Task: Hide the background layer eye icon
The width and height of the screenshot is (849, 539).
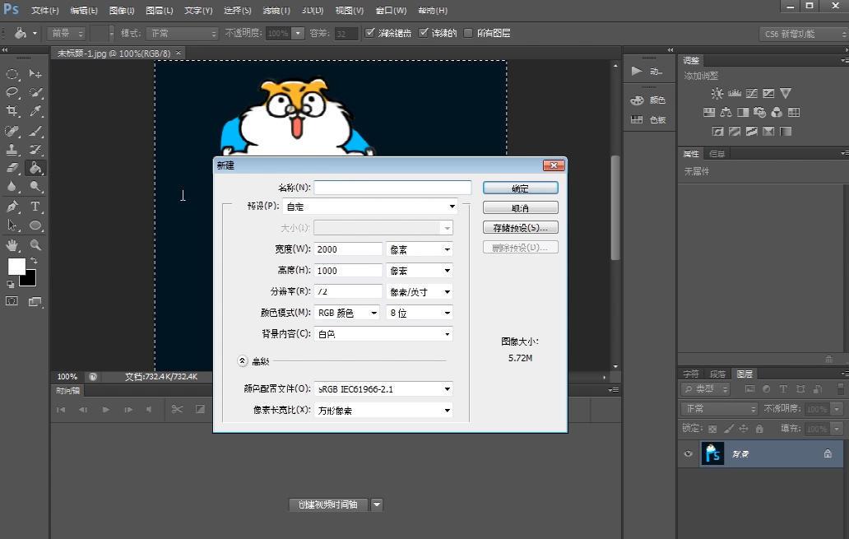Action: [x=689, y=454]
